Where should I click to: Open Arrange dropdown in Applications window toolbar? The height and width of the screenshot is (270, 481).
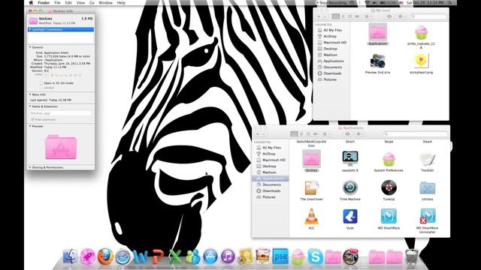coord(326,133)
